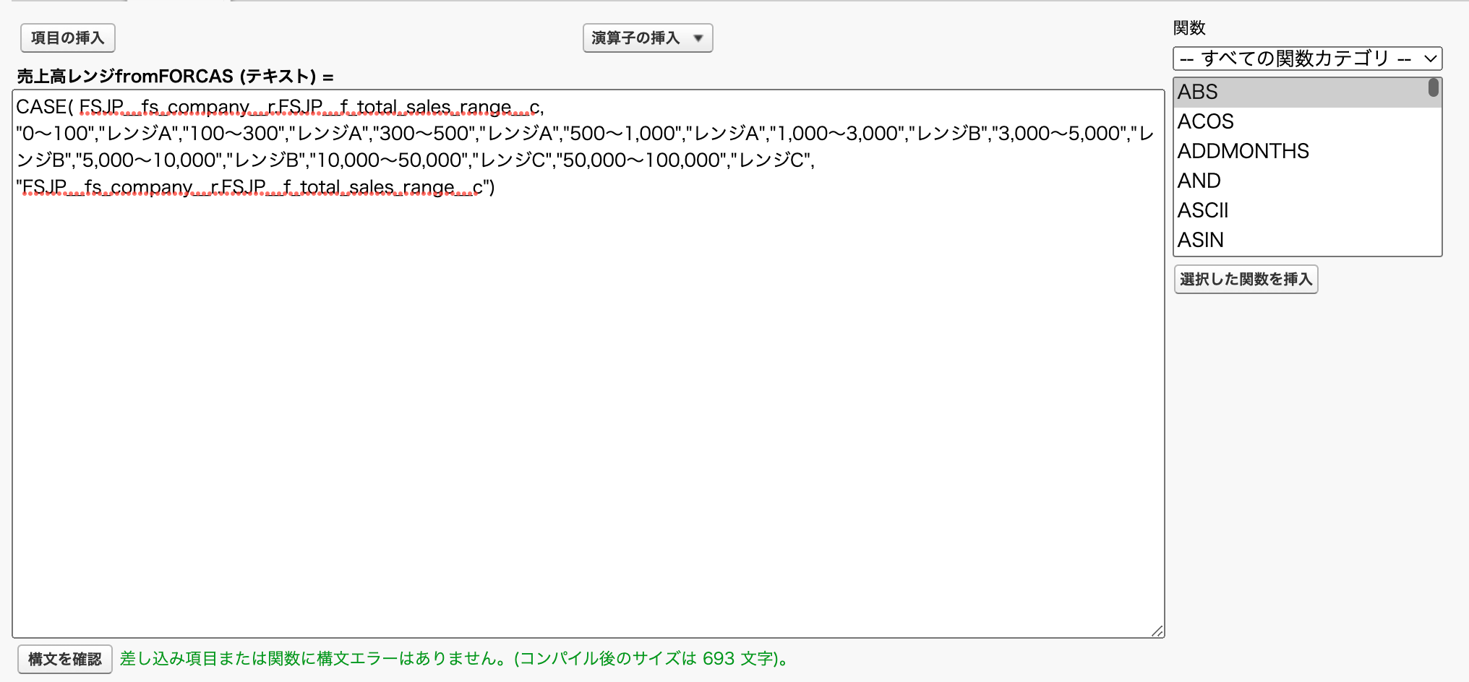This screenshot has width=1469, height=682.
Task: Click the green syntax check result message
Action: pos(455,659)
